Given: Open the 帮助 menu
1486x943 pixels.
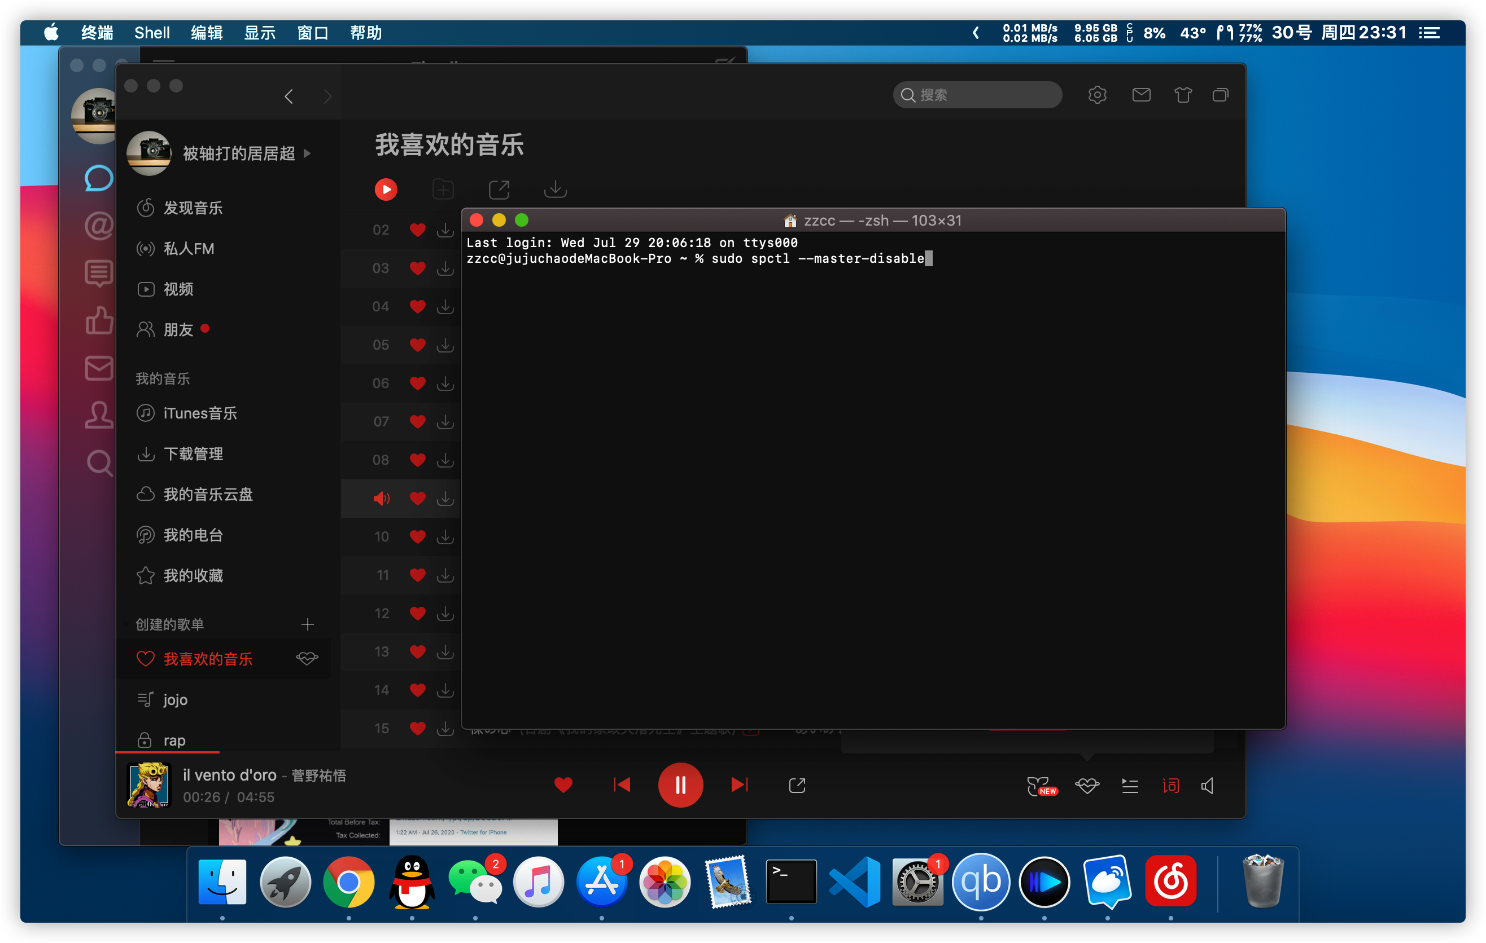Looking at the screenshot, I should click(365, 33).
